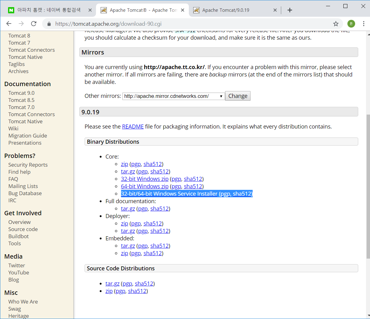Open the Presentations link

click(x=25, y=143)
